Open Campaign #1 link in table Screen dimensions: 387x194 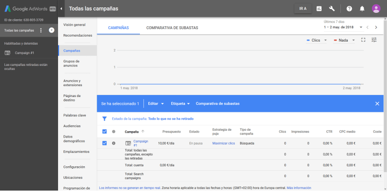141,143
